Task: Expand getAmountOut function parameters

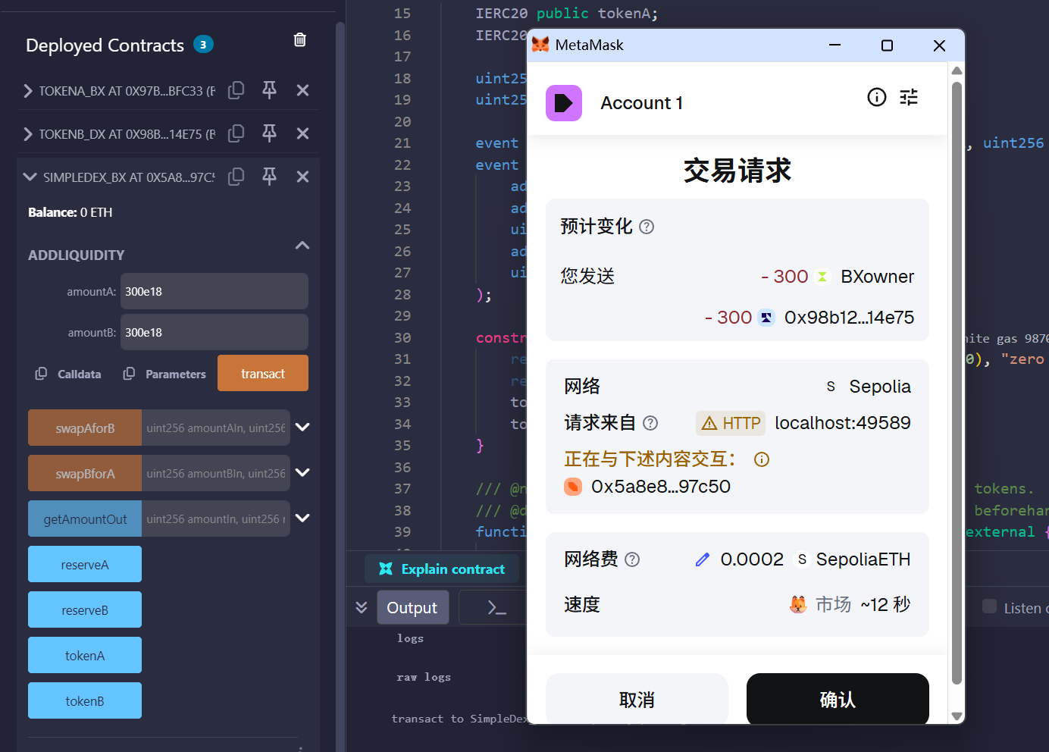Action: (x=302, y=519)
